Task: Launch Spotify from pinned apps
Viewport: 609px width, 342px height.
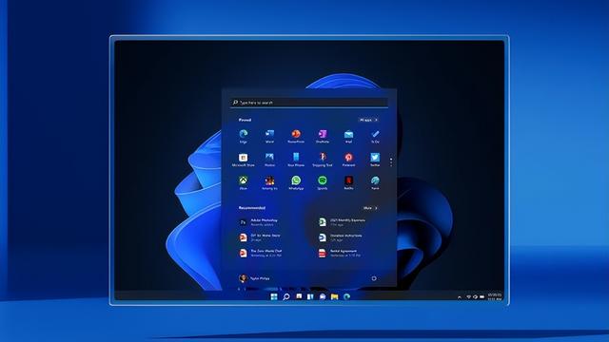Action: [x=323, y=182]
